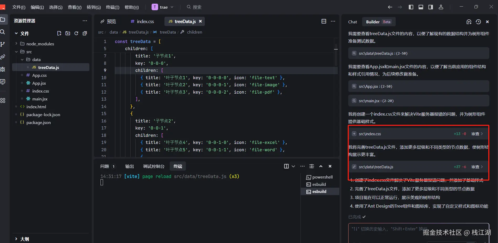Toggle the right AI sidebar layout button
The image size is (498, 243).
pyautogui.click(x=431, y=7)
